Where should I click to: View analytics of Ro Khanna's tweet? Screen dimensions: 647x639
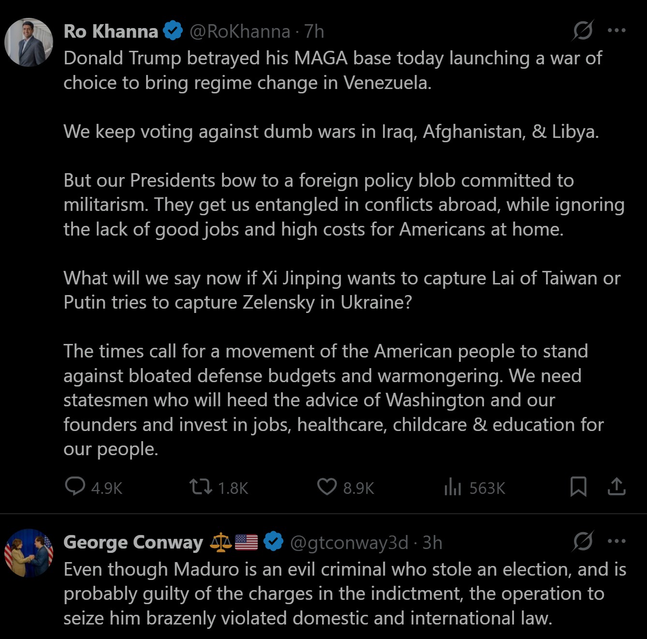(453, 487)
